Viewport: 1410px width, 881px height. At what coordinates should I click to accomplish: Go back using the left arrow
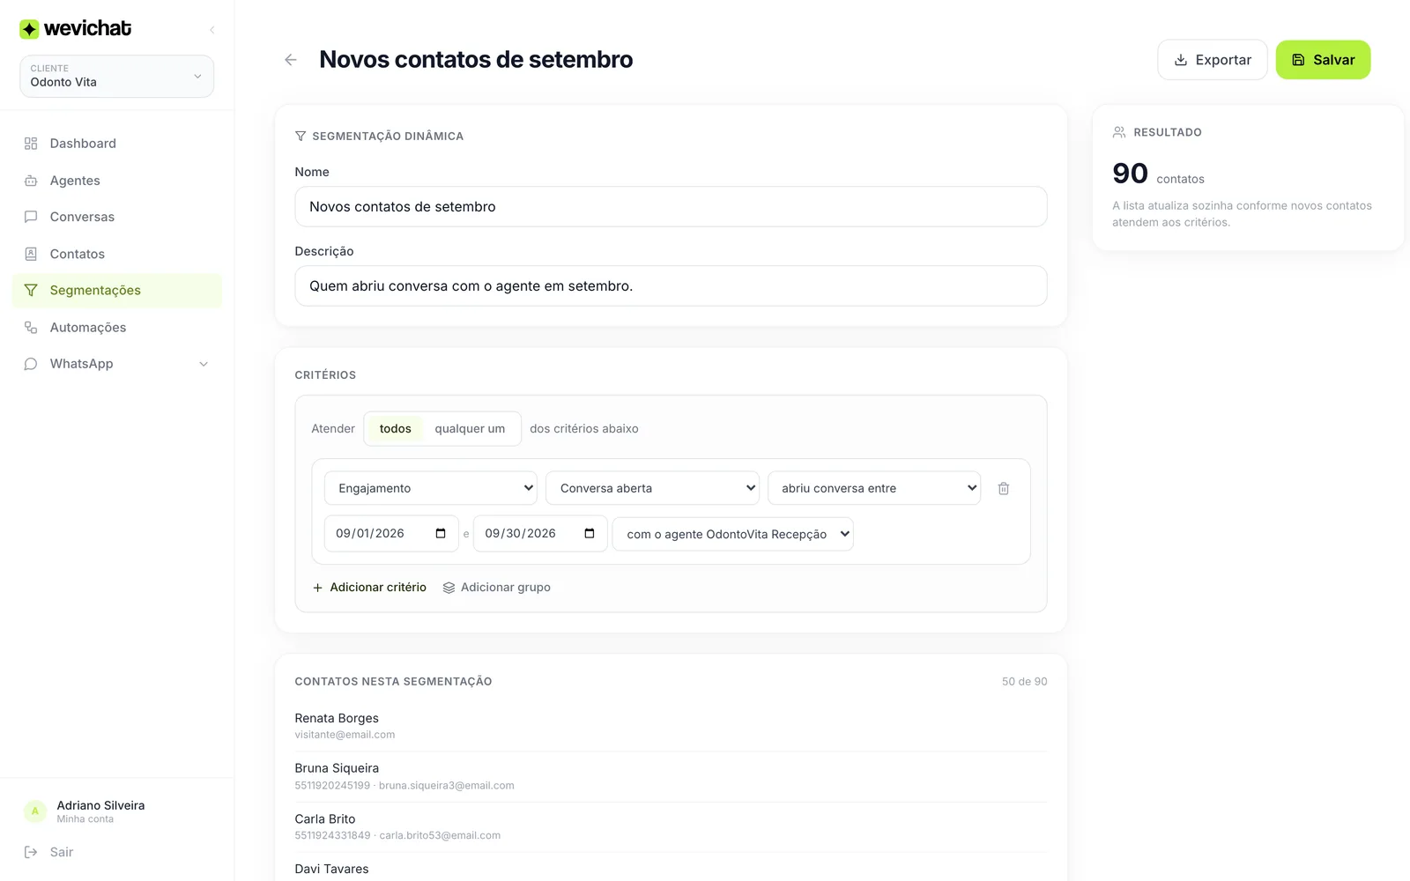[291, 60]
